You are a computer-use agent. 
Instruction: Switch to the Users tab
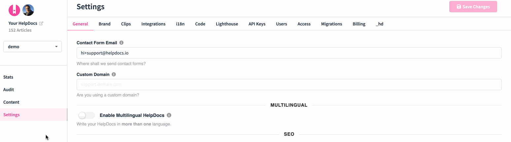pos(282,24)
